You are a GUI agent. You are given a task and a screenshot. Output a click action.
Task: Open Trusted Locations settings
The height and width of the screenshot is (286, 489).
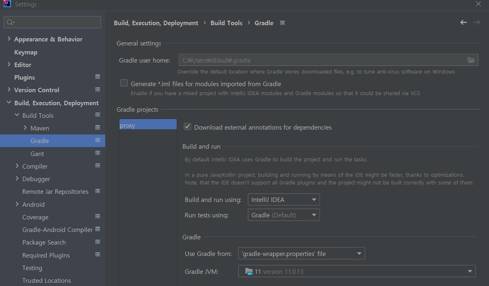47,280
